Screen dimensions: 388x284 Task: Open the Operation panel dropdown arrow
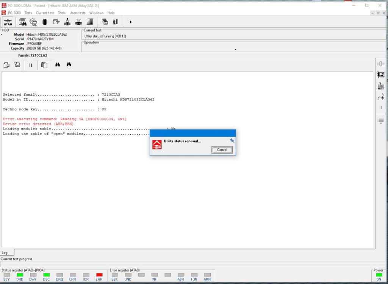pos(235,50)
